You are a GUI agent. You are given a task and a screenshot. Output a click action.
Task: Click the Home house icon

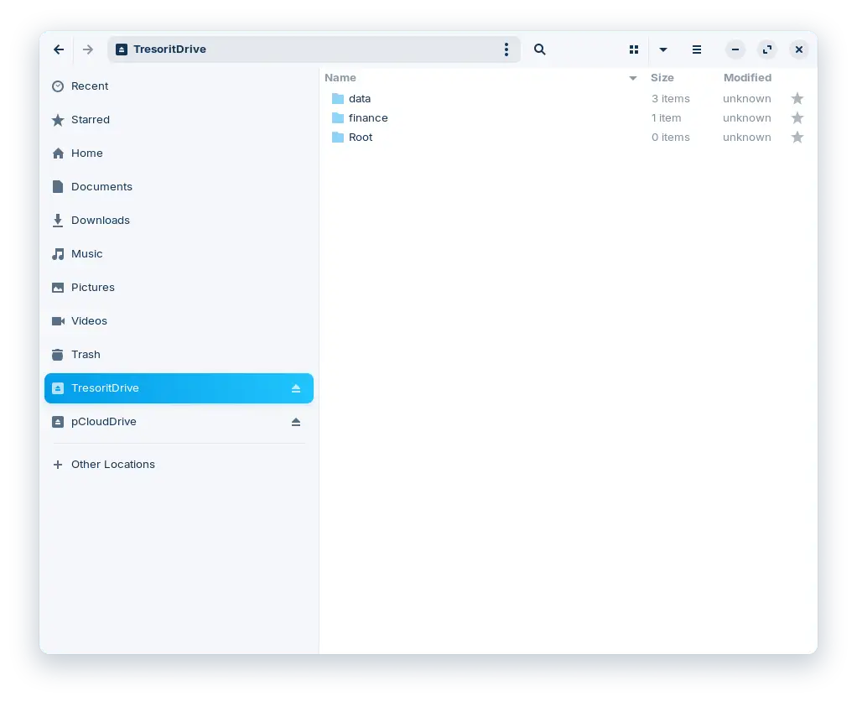[x=58, y=153]
